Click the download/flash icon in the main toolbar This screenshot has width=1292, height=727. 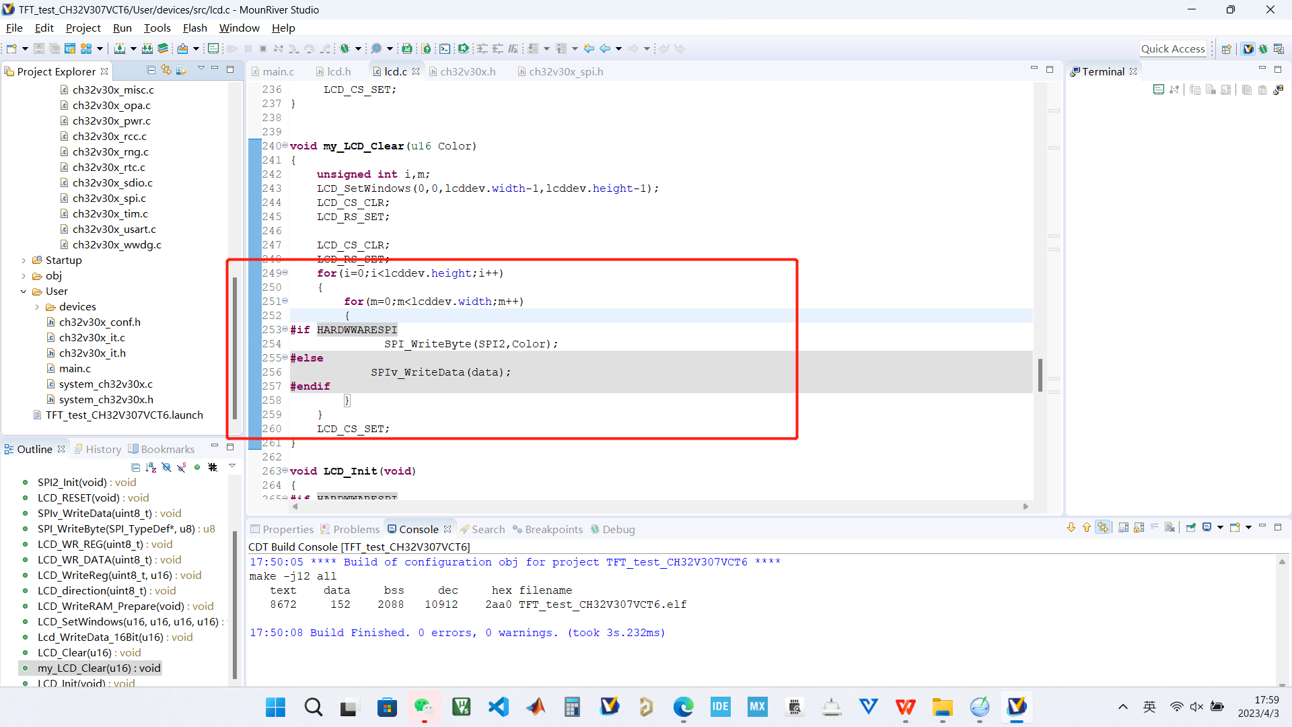[120, 48]
